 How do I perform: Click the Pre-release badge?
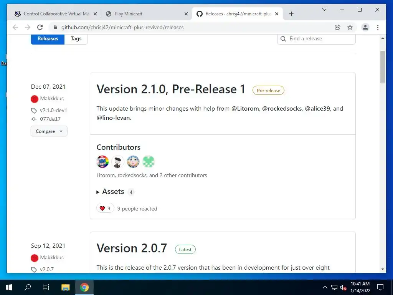click(268, 91)
